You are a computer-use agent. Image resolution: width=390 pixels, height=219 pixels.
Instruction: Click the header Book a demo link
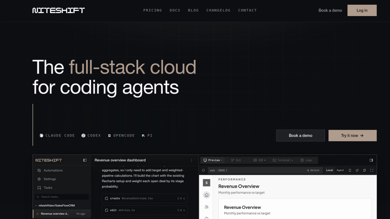330,10
